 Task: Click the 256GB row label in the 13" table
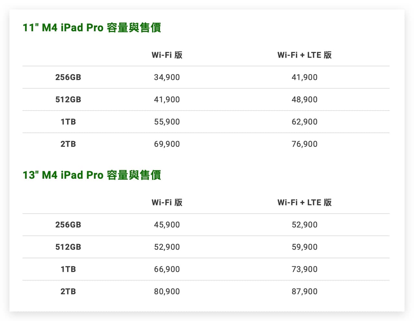coord(68,225)
